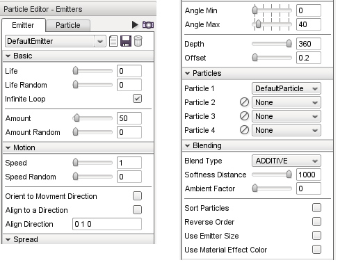Click the Speed value field
The width and height of the screenshot is (347, 265).
(x=129, y=163)
